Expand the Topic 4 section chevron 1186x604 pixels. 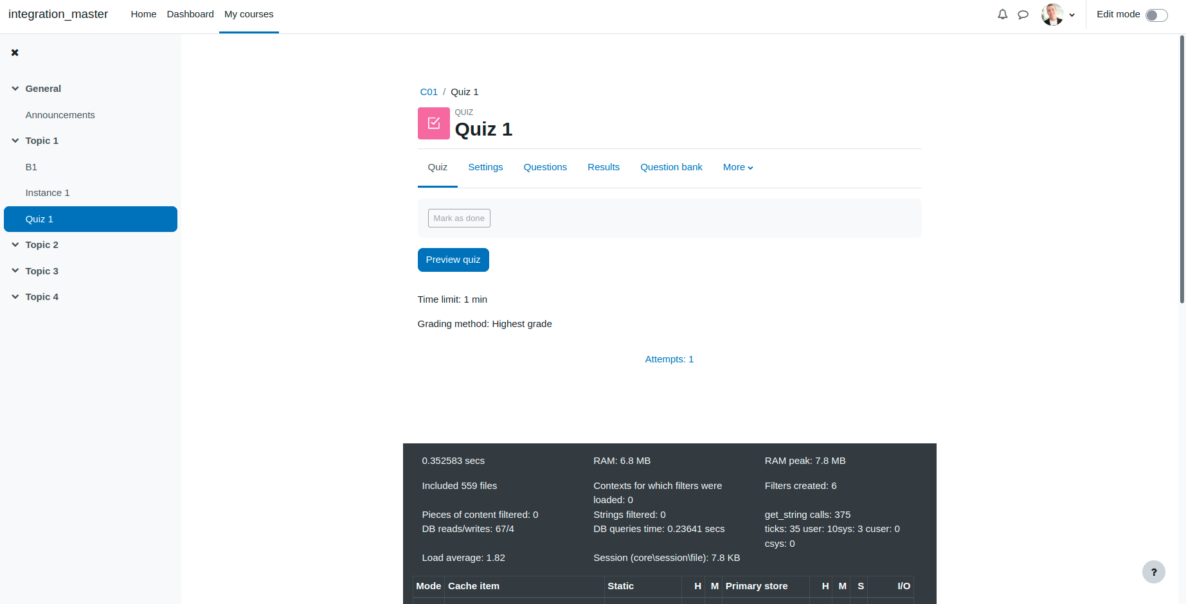pos(15,297)
